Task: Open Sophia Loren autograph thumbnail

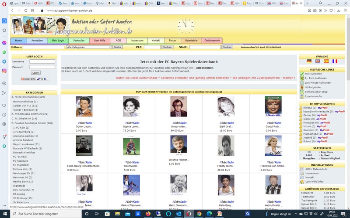Action: (131, 106)
